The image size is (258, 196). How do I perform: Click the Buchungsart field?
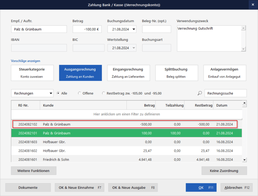[156, 48]
